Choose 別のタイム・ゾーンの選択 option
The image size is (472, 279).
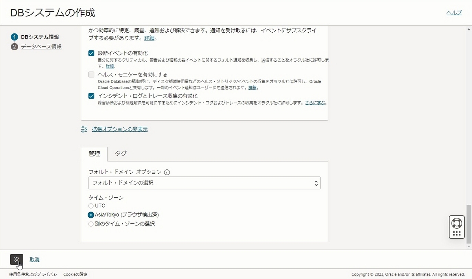[x=90, y=224]
